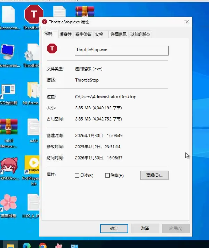Open Microsoft Edge from the taskbar
Image resolution: width=209 pixels, height=248 pixels.
tap(27, 245)
